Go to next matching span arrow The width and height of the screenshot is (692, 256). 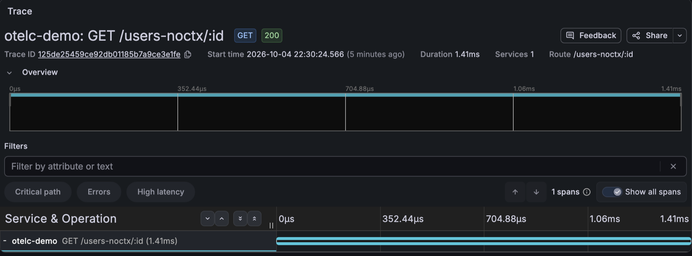pos(536,192)
